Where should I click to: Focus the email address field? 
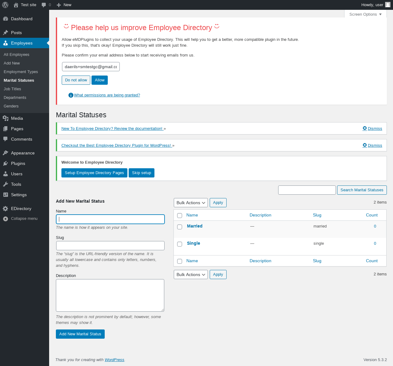[x=91, y=67]
